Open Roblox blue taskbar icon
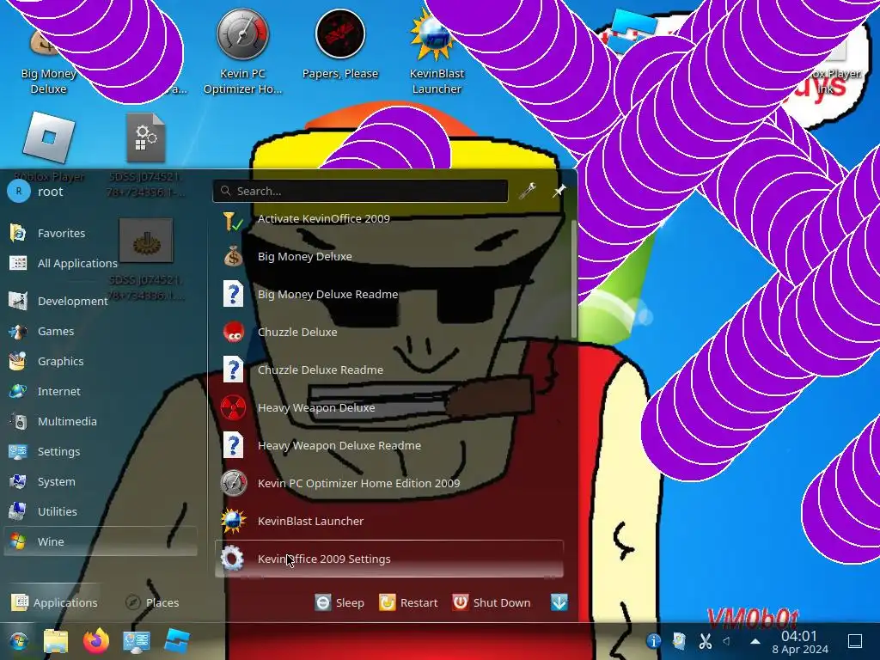 click(177, 641)
